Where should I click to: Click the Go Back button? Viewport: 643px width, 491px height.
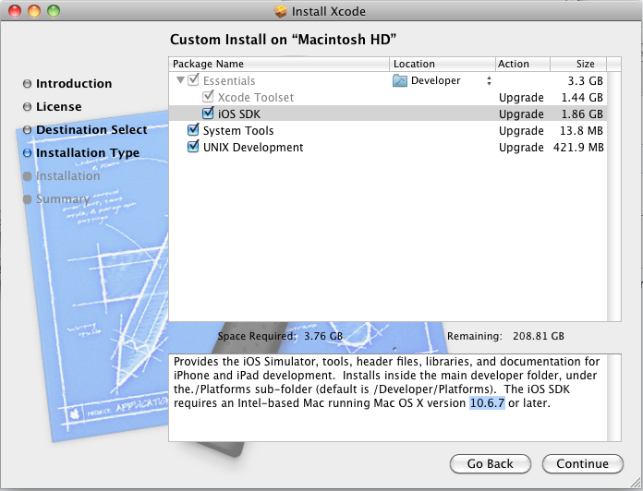click(x=490, y=463)
